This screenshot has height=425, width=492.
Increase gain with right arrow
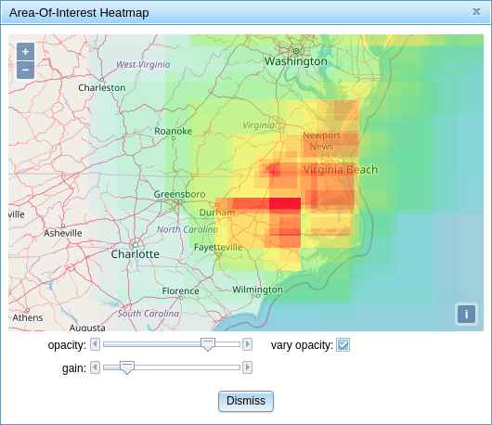point(247,367)
